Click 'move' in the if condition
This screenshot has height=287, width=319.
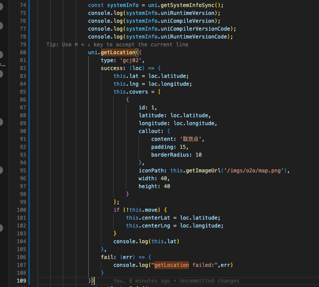[x=151, y=210]
